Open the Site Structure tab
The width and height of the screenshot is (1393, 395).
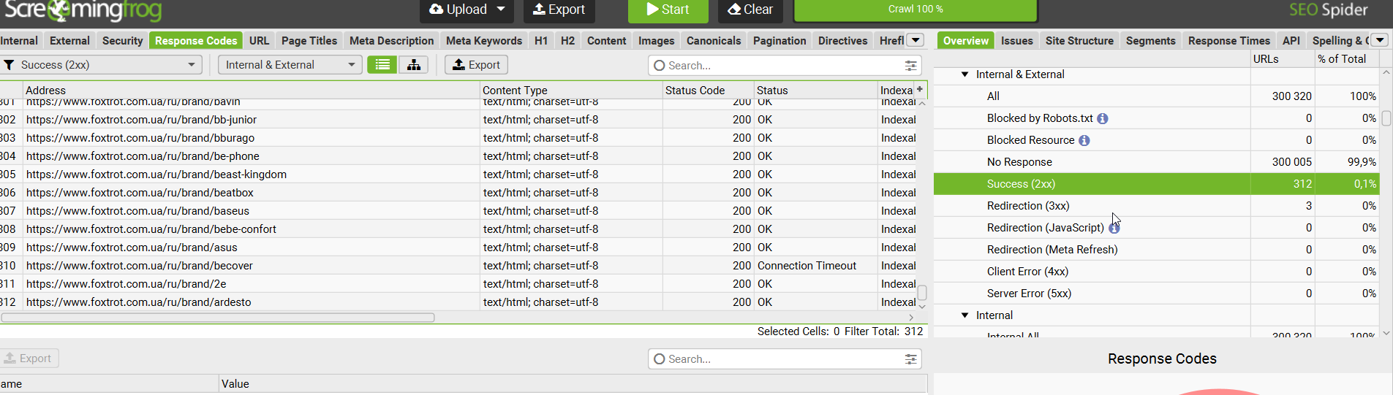point(1079,41)
